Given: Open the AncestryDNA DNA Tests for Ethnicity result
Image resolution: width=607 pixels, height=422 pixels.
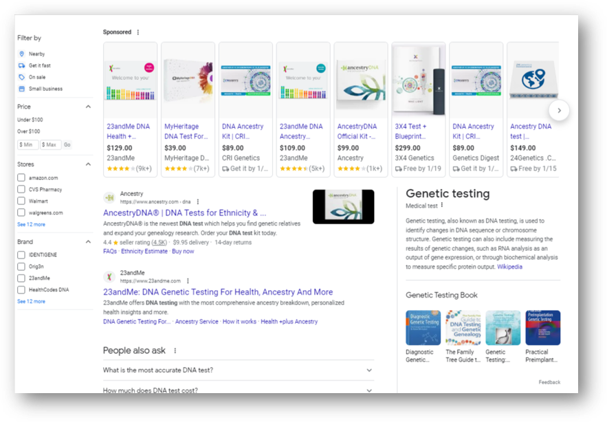Looking at the screenshot, I should point(185,213).
